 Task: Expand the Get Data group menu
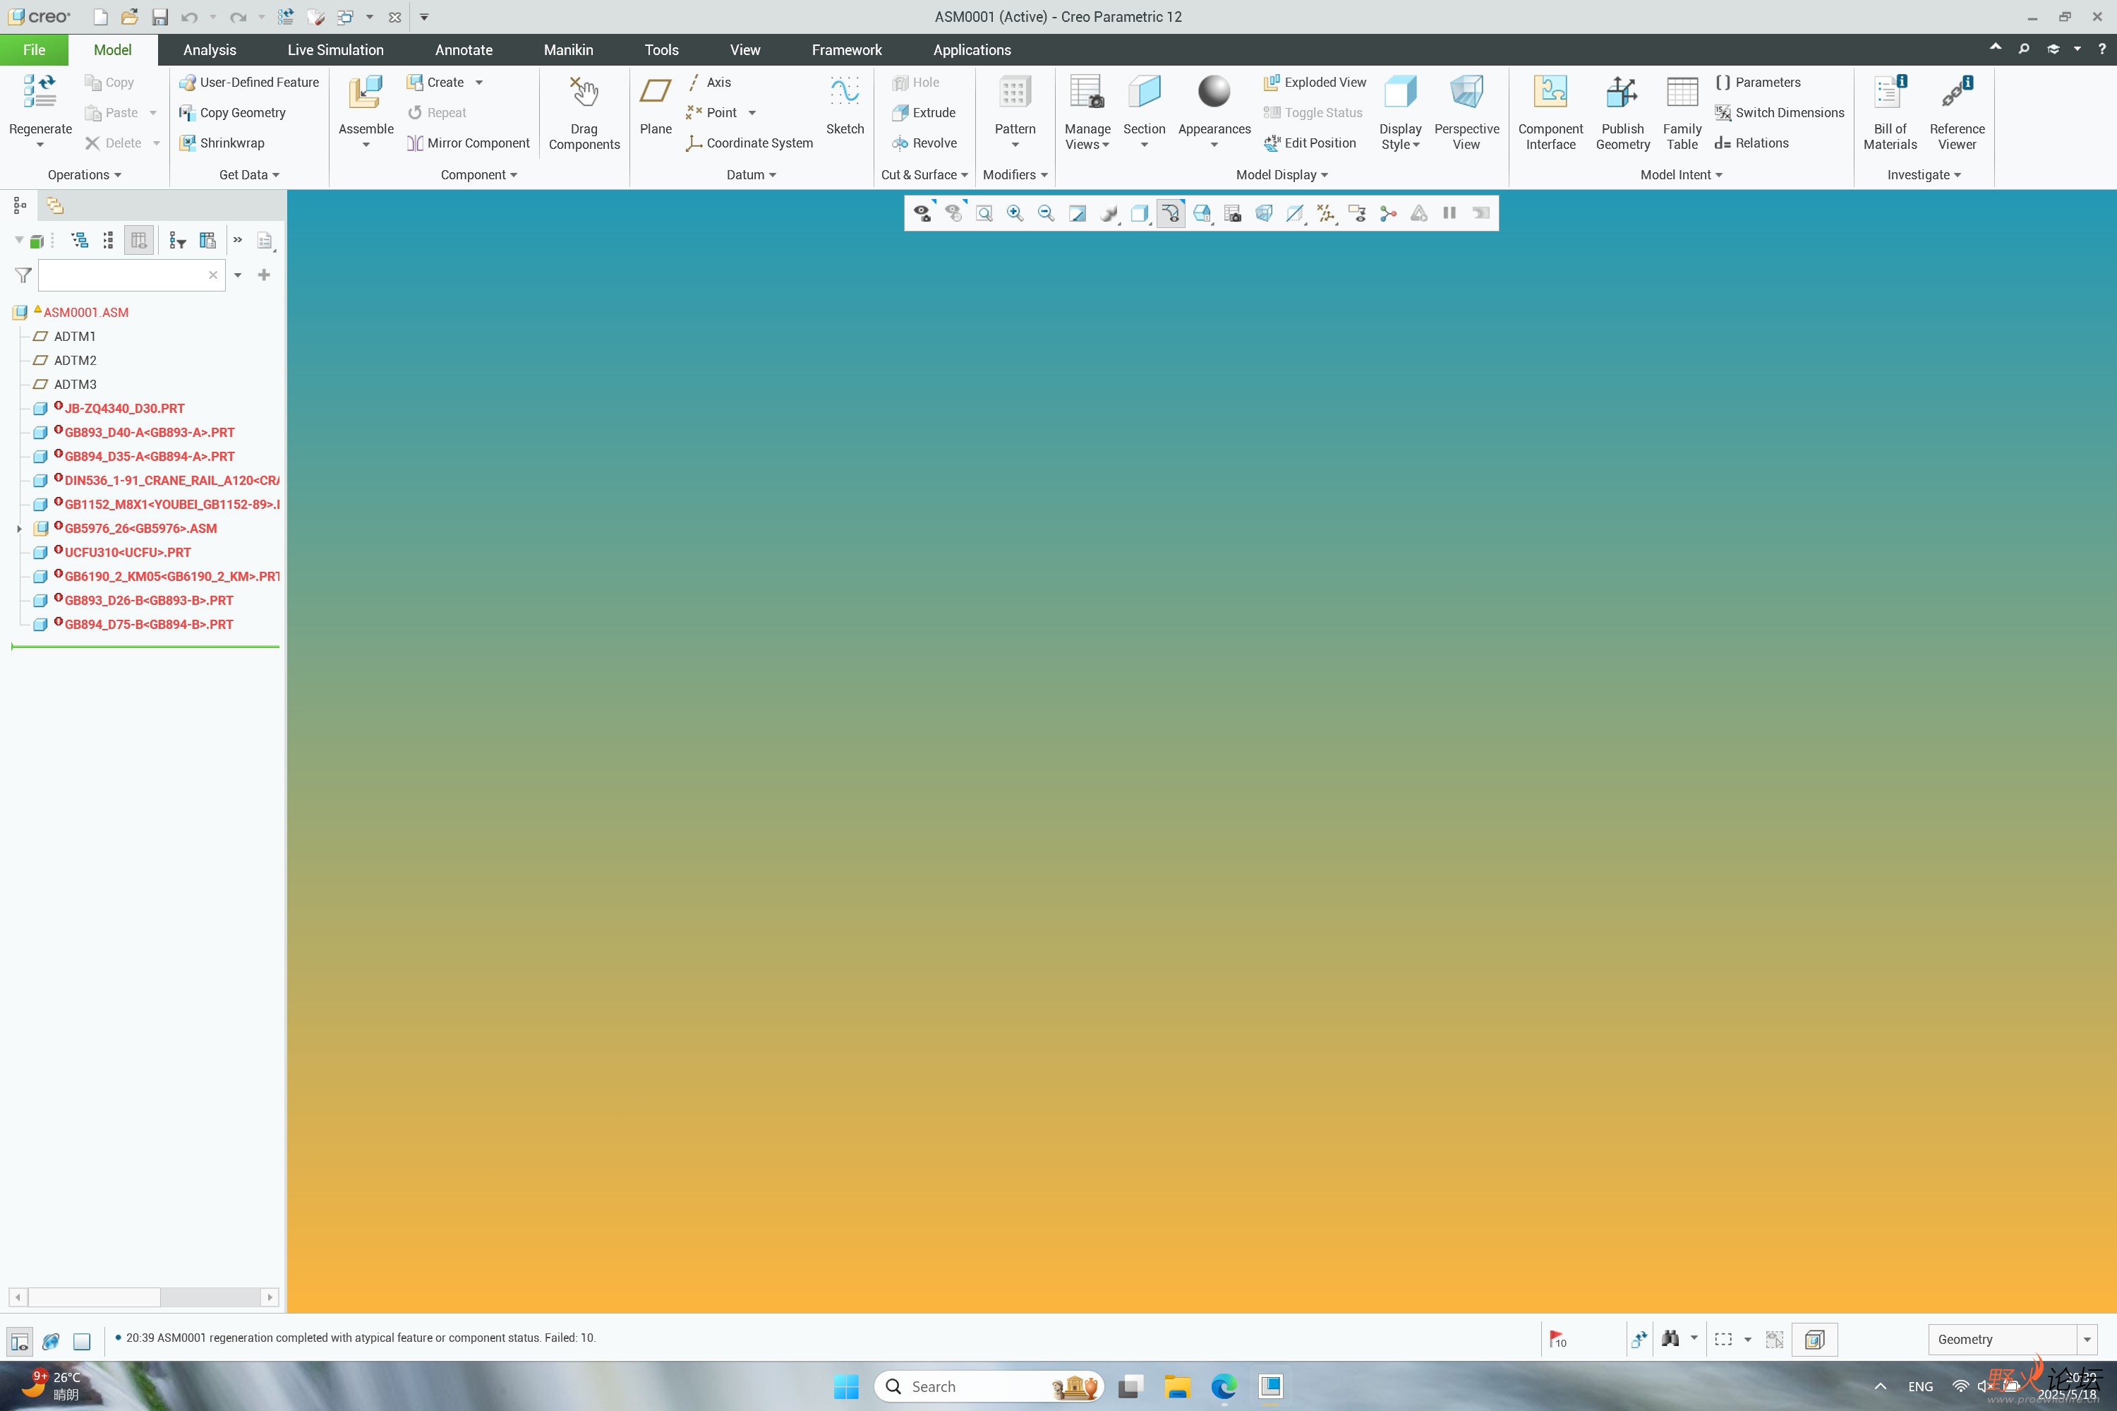pos(249,174)
